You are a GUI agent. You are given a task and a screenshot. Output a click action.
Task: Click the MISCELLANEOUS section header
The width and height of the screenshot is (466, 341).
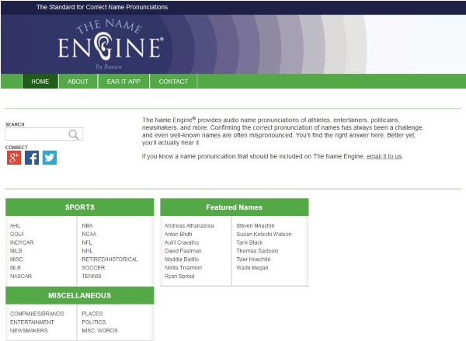tap(80, 295)
